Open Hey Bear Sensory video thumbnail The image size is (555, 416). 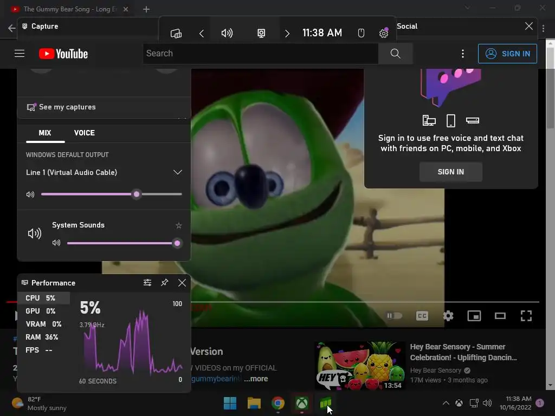[x=360, y=366]
